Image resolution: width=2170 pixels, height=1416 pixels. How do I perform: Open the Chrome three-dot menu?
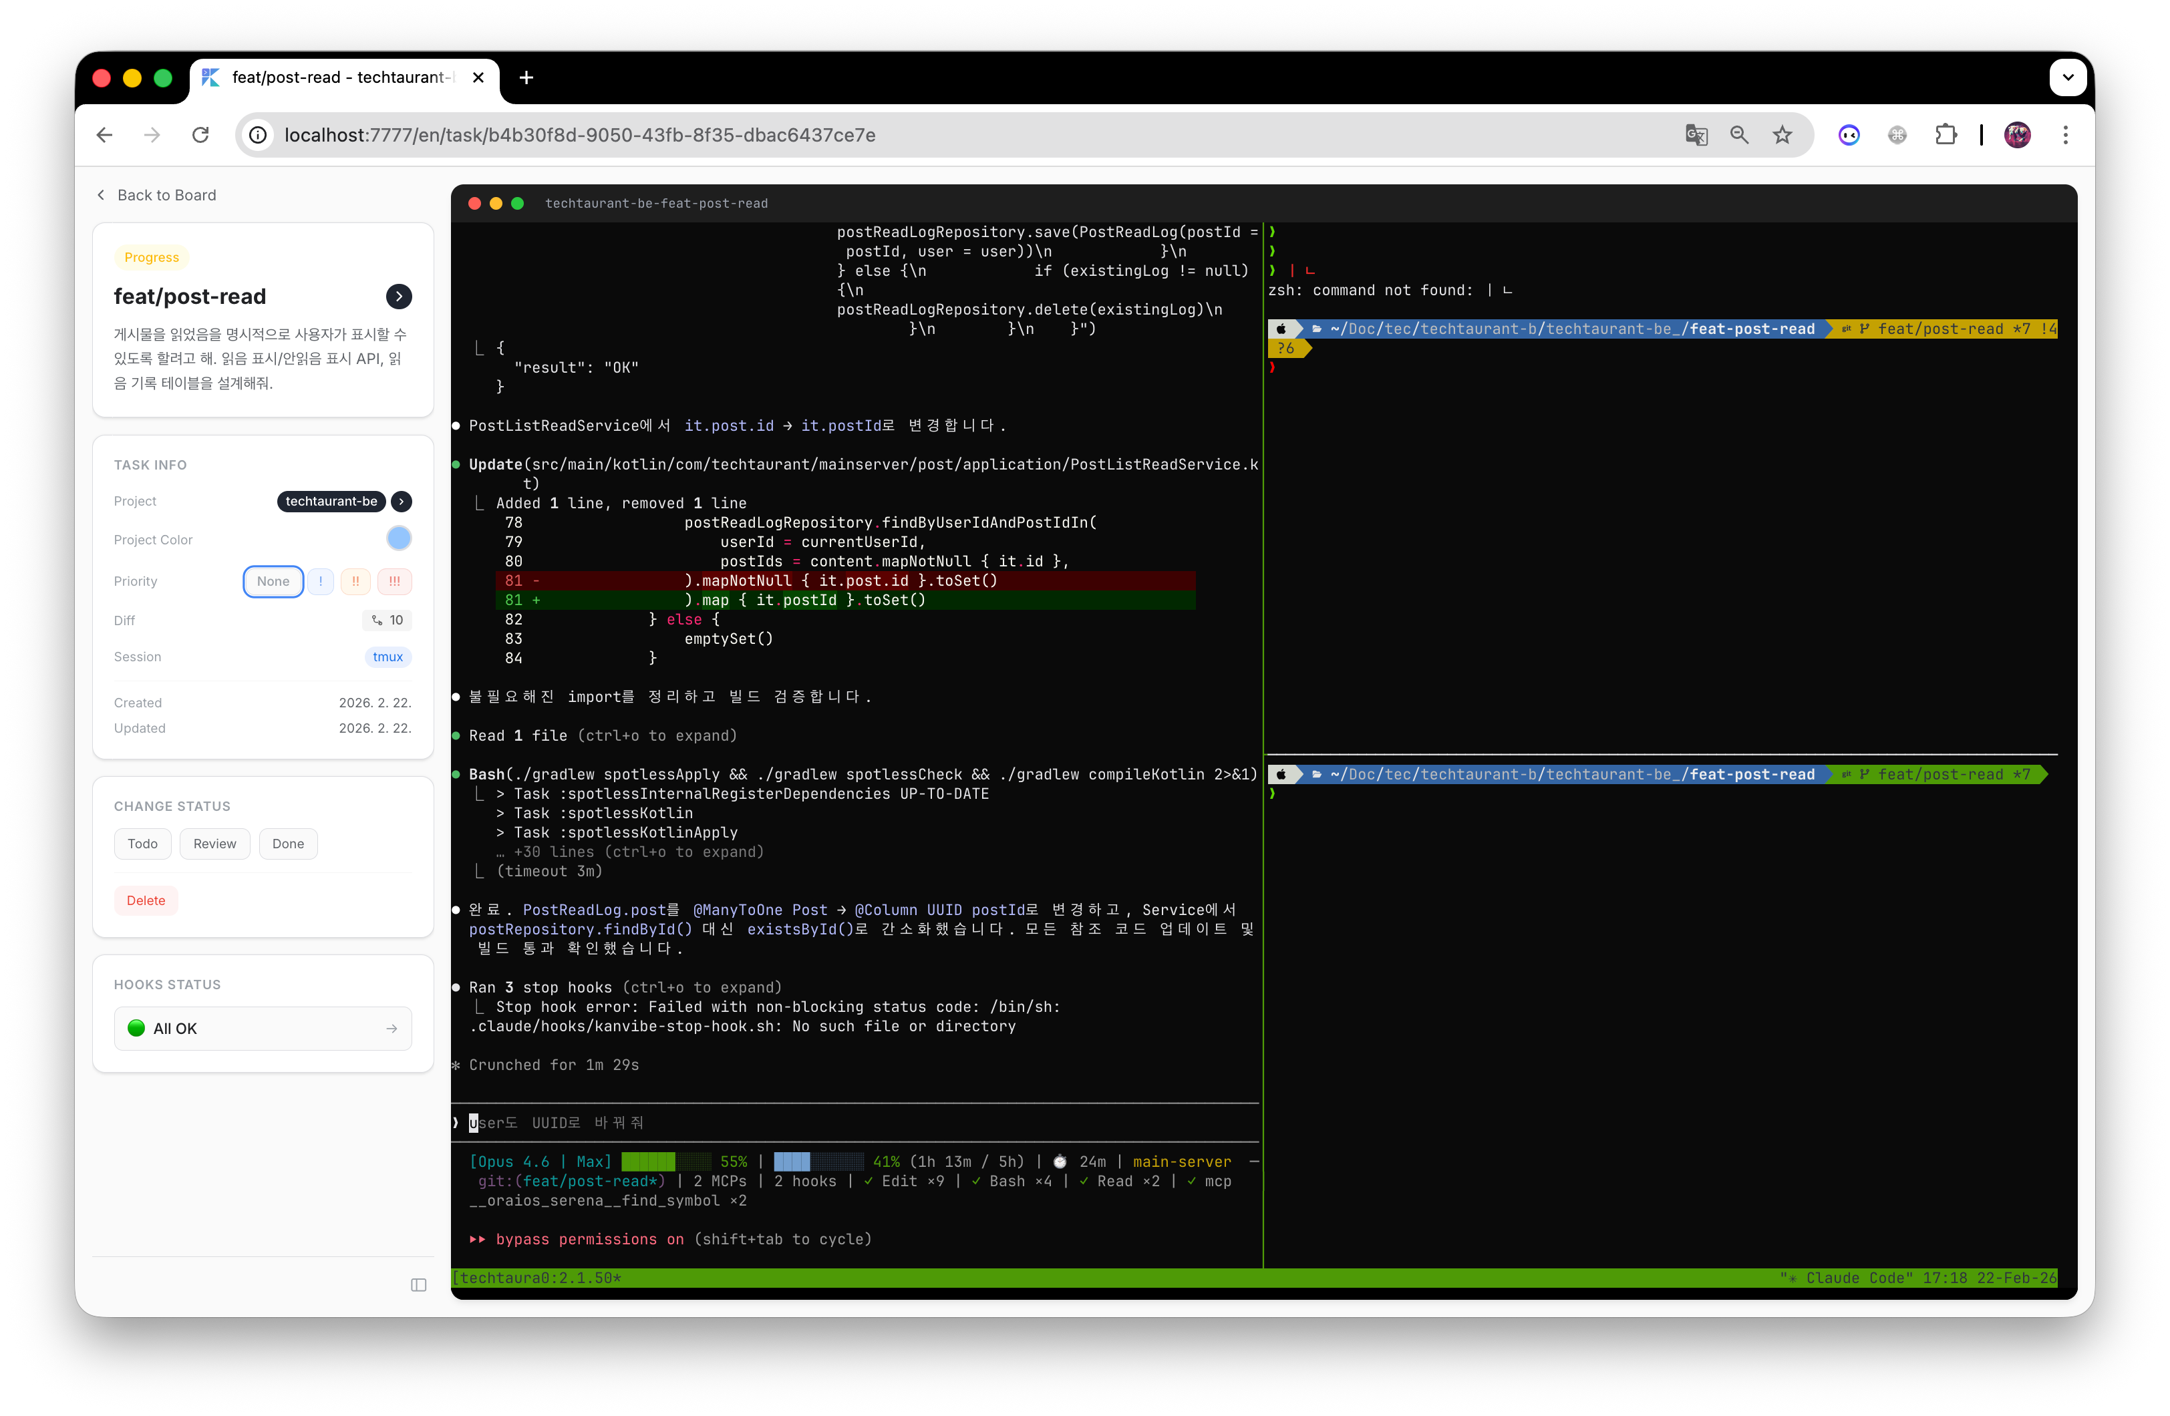[x=2065, y=135]
